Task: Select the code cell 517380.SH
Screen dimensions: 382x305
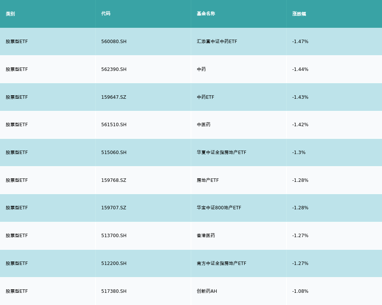Action: click(x=114, y=291)
